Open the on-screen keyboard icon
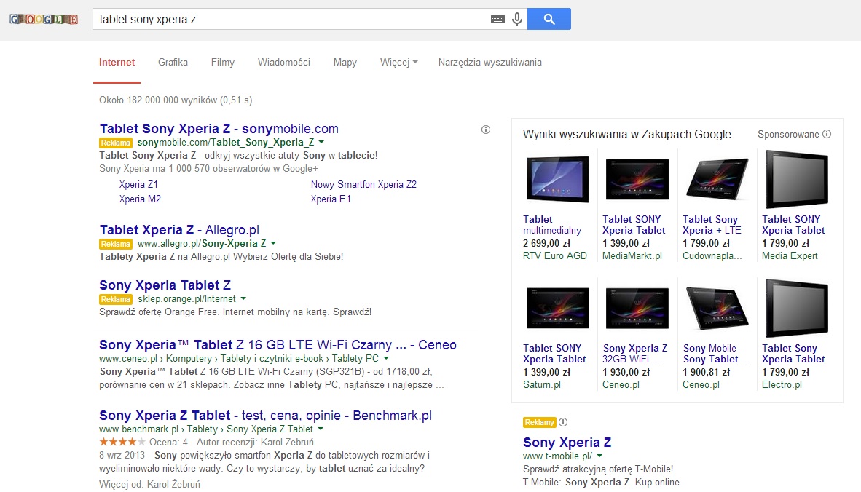This screenshot has height=492, width=861. (498, 20)
